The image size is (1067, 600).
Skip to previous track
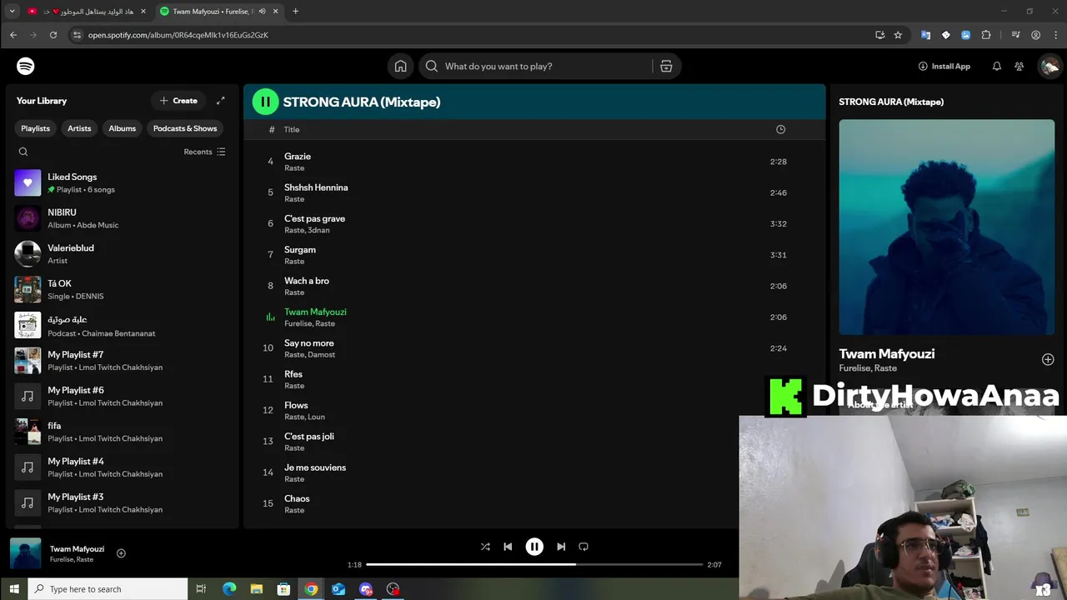pyautogui.click(x=508, y=547)
